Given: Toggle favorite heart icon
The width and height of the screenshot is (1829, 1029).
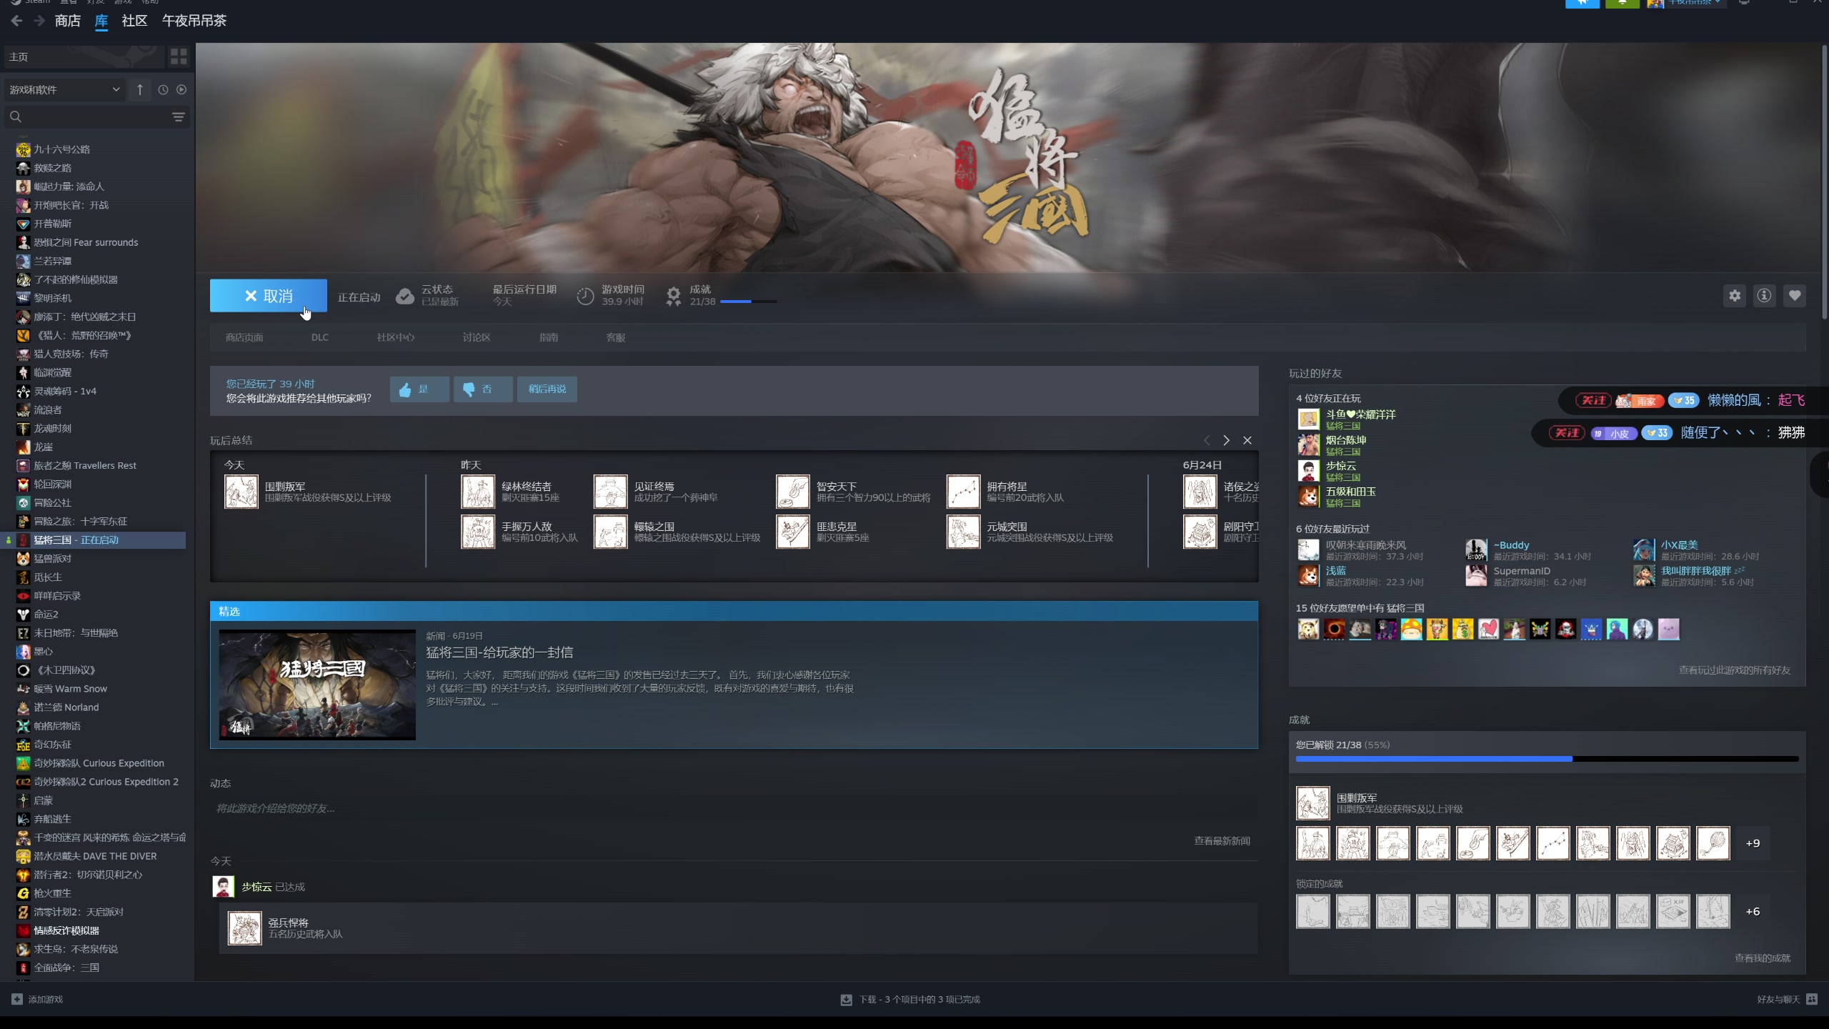Looking at the screenshot, I should point(1794,296).
